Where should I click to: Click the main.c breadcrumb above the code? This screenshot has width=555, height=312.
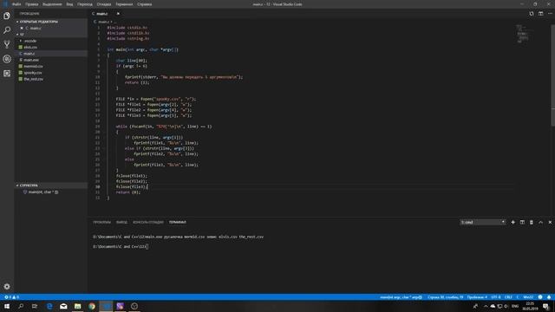102,22
